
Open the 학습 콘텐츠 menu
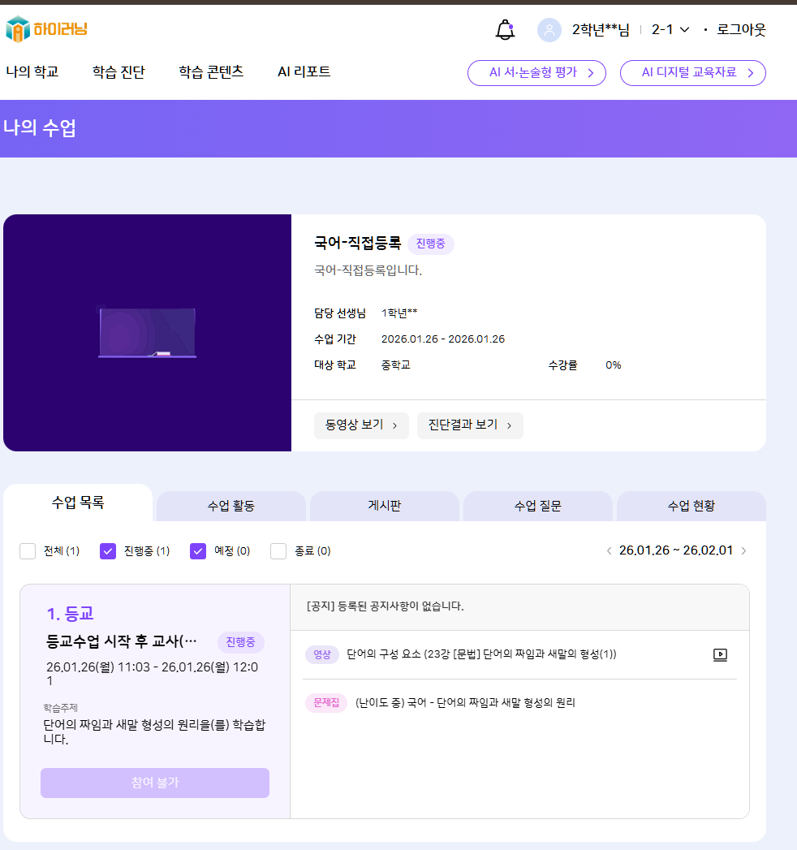click(211, 71)
